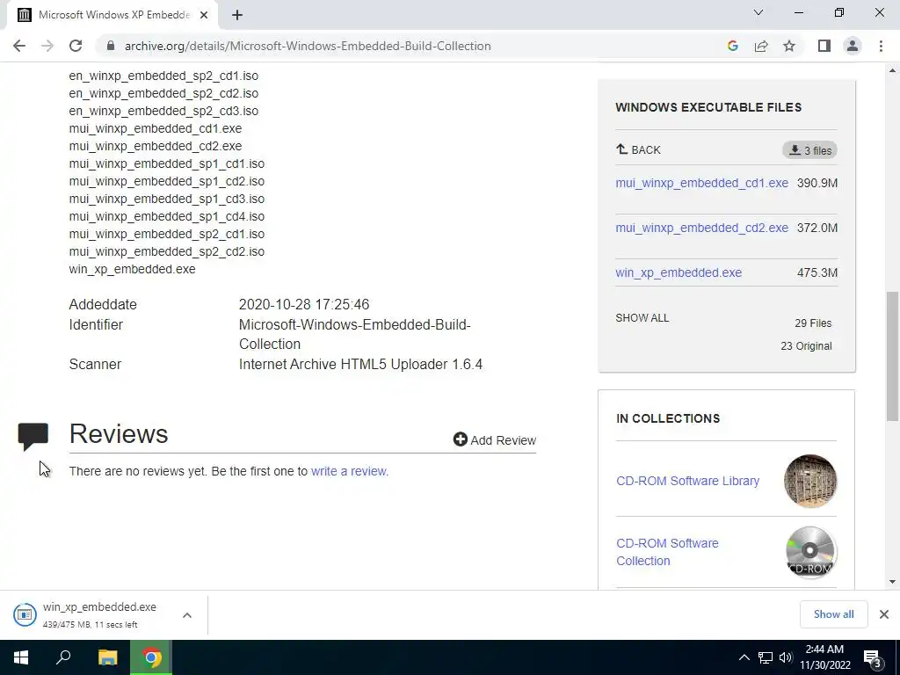Viewport: 900px width, 675px height.
Task: Click the scrollbar down arrow
Action: pyautogui.click(x=892, y=582)
